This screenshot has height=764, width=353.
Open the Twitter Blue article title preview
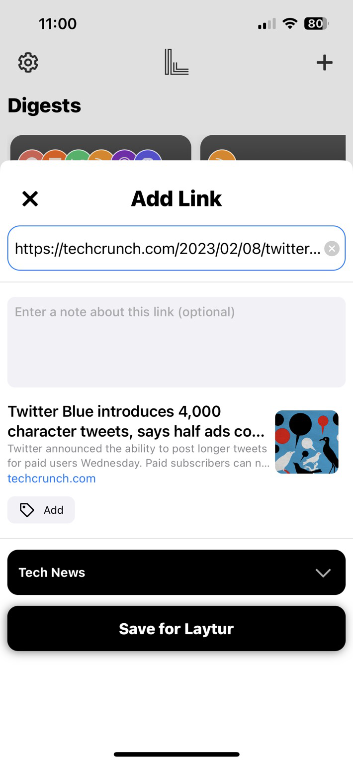(x=136, y=421)
